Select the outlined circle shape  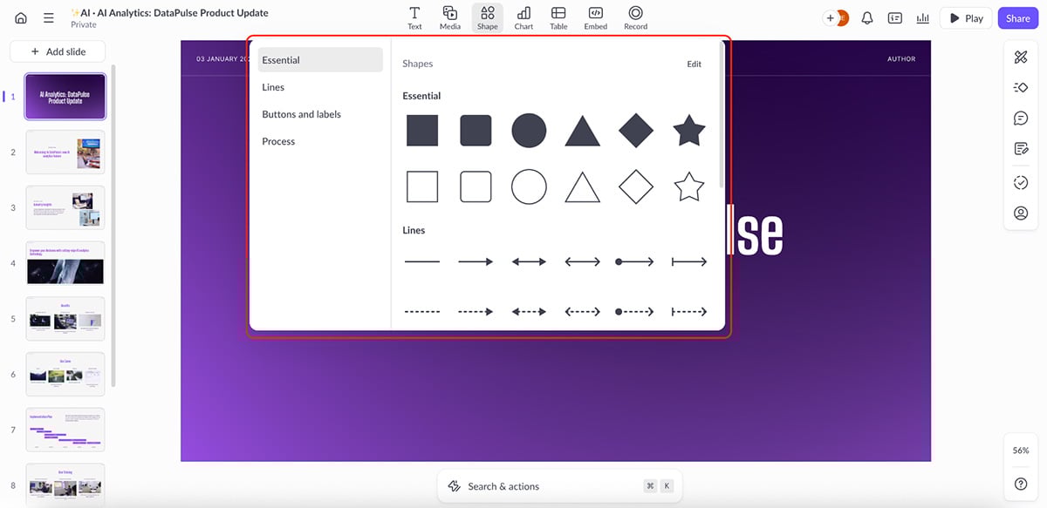click(529, 186)
